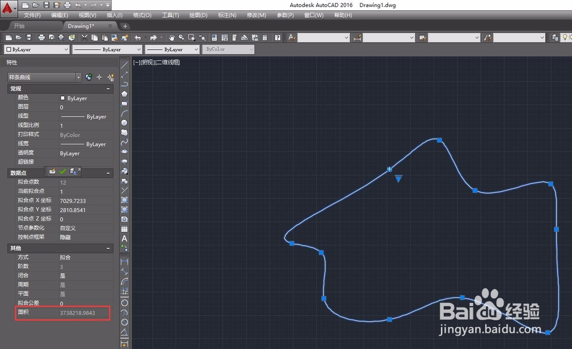Click the Quick Select icon in properties panel
Image resolution: width=572 pixels, height=349 pixels.
[x=110, y=77]
